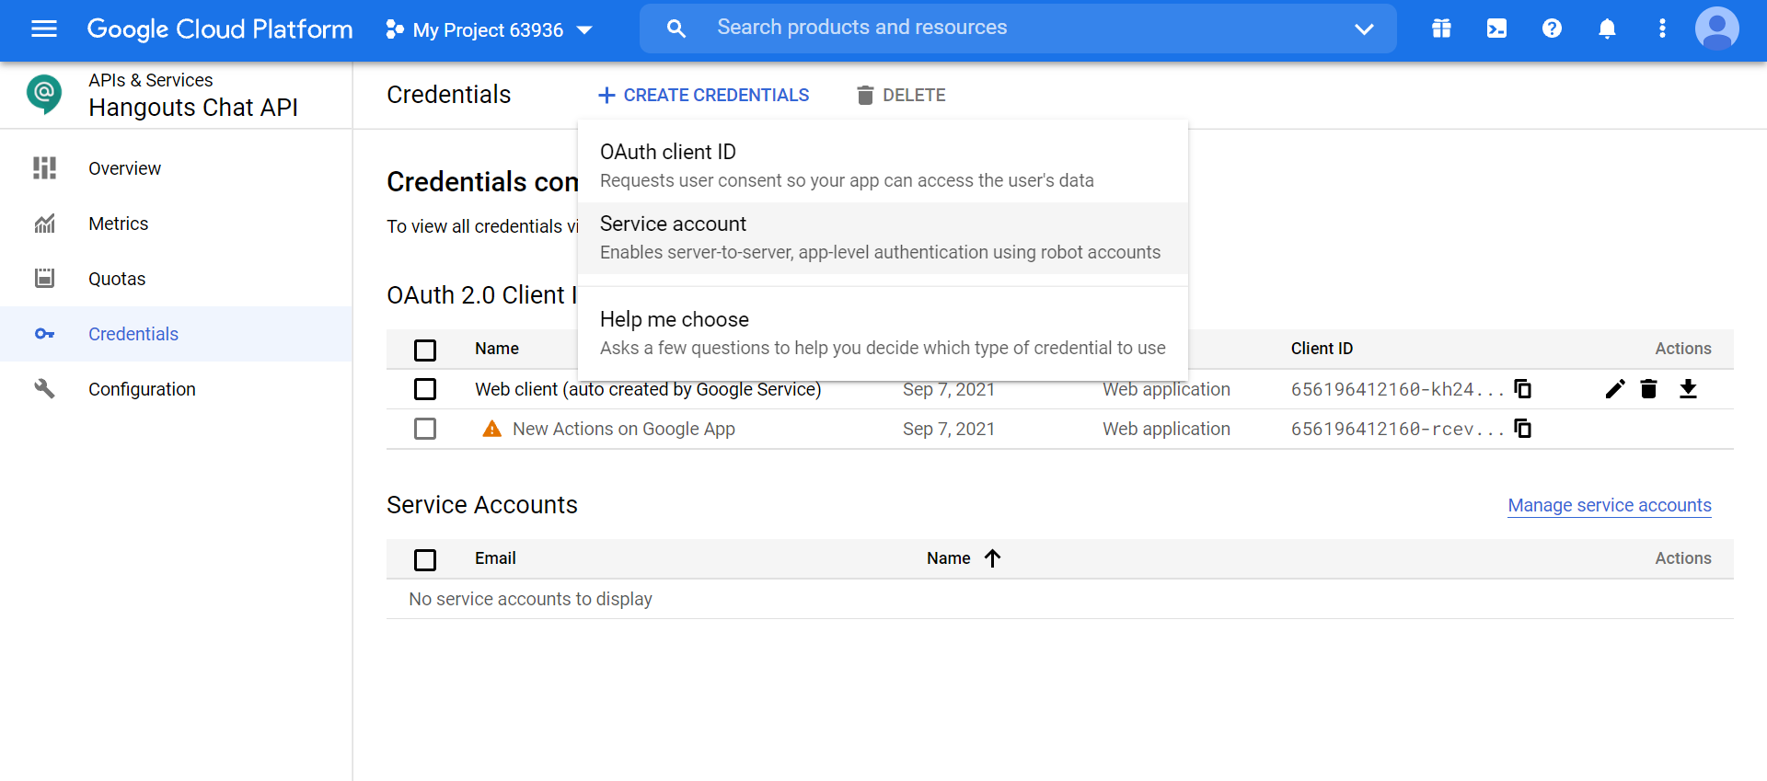The height and width of the screenshot is (781, 1767).
Task: Open the notifications bell
Action: pos(1607,29)
